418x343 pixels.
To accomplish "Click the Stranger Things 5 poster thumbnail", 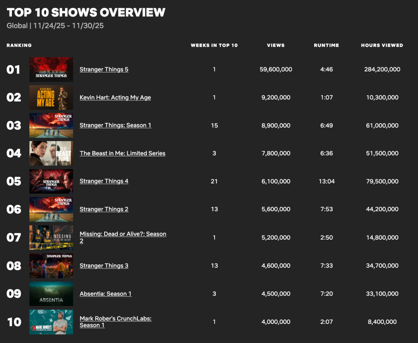I will pos(51,69).
